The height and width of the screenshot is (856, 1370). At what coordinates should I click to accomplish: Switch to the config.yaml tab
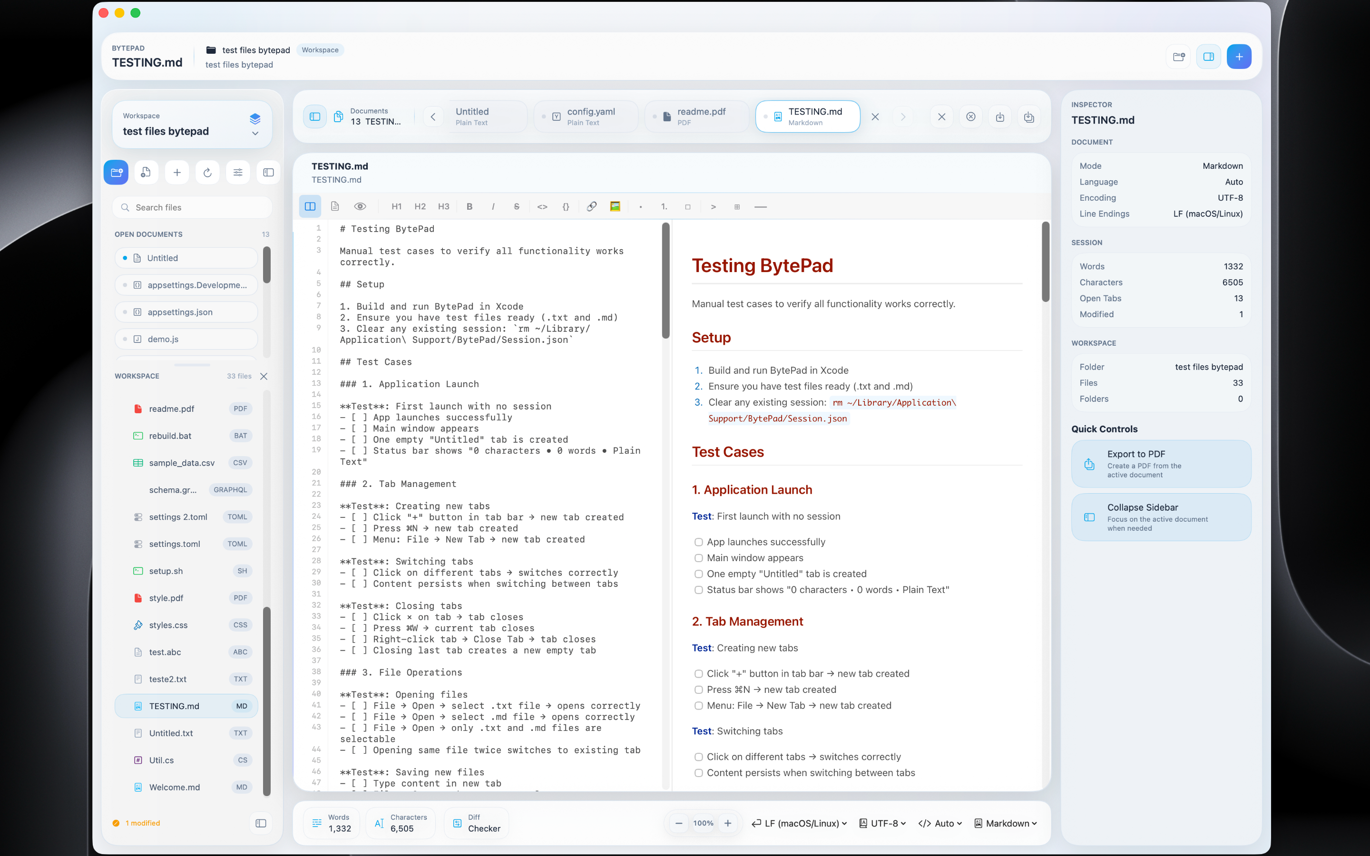[x=586, y=116]
